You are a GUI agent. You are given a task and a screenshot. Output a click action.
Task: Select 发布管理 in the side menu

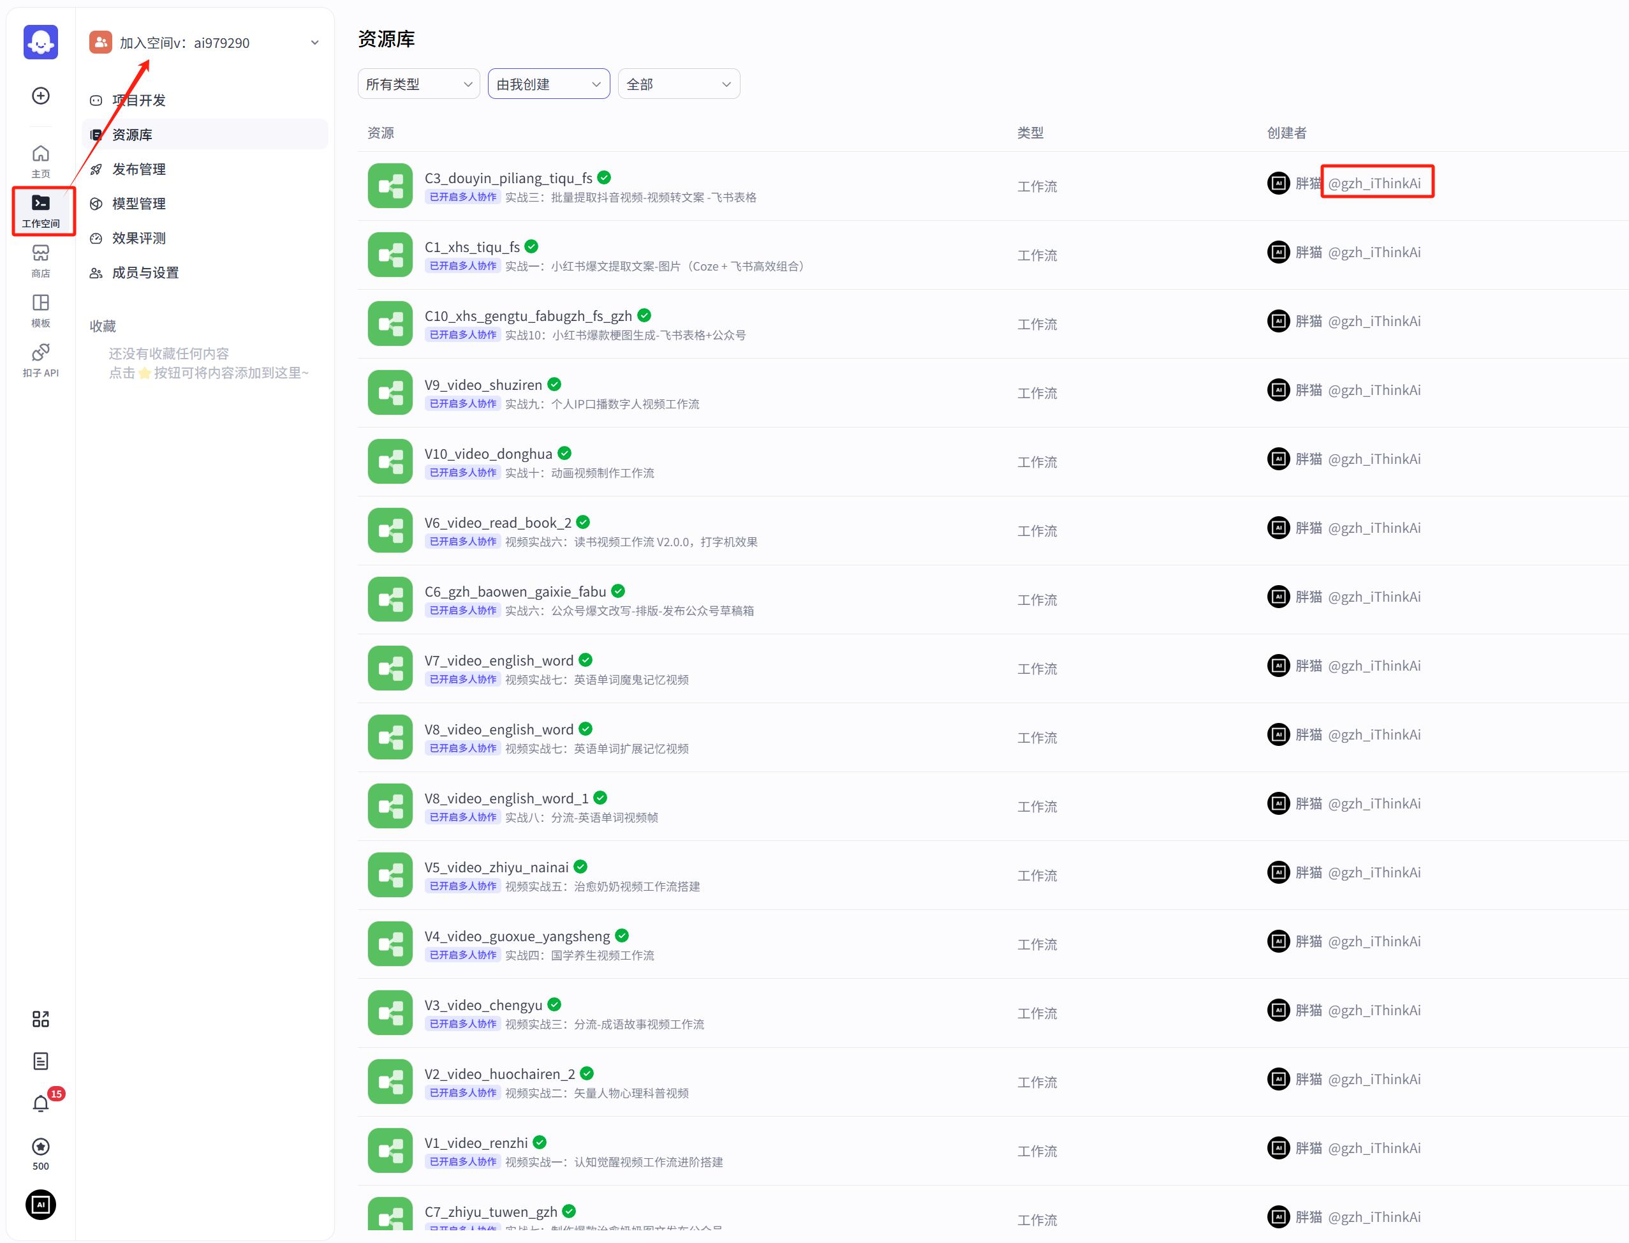[x=205, y=168]
